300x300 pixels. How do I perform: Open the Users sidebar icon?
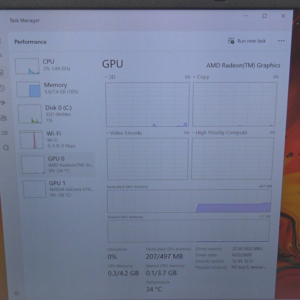tap(4, 118)
